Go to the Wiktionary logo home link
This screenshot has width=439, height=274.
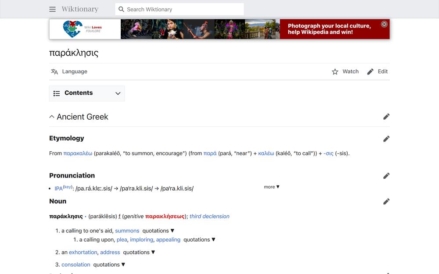[x=80, y=9]
